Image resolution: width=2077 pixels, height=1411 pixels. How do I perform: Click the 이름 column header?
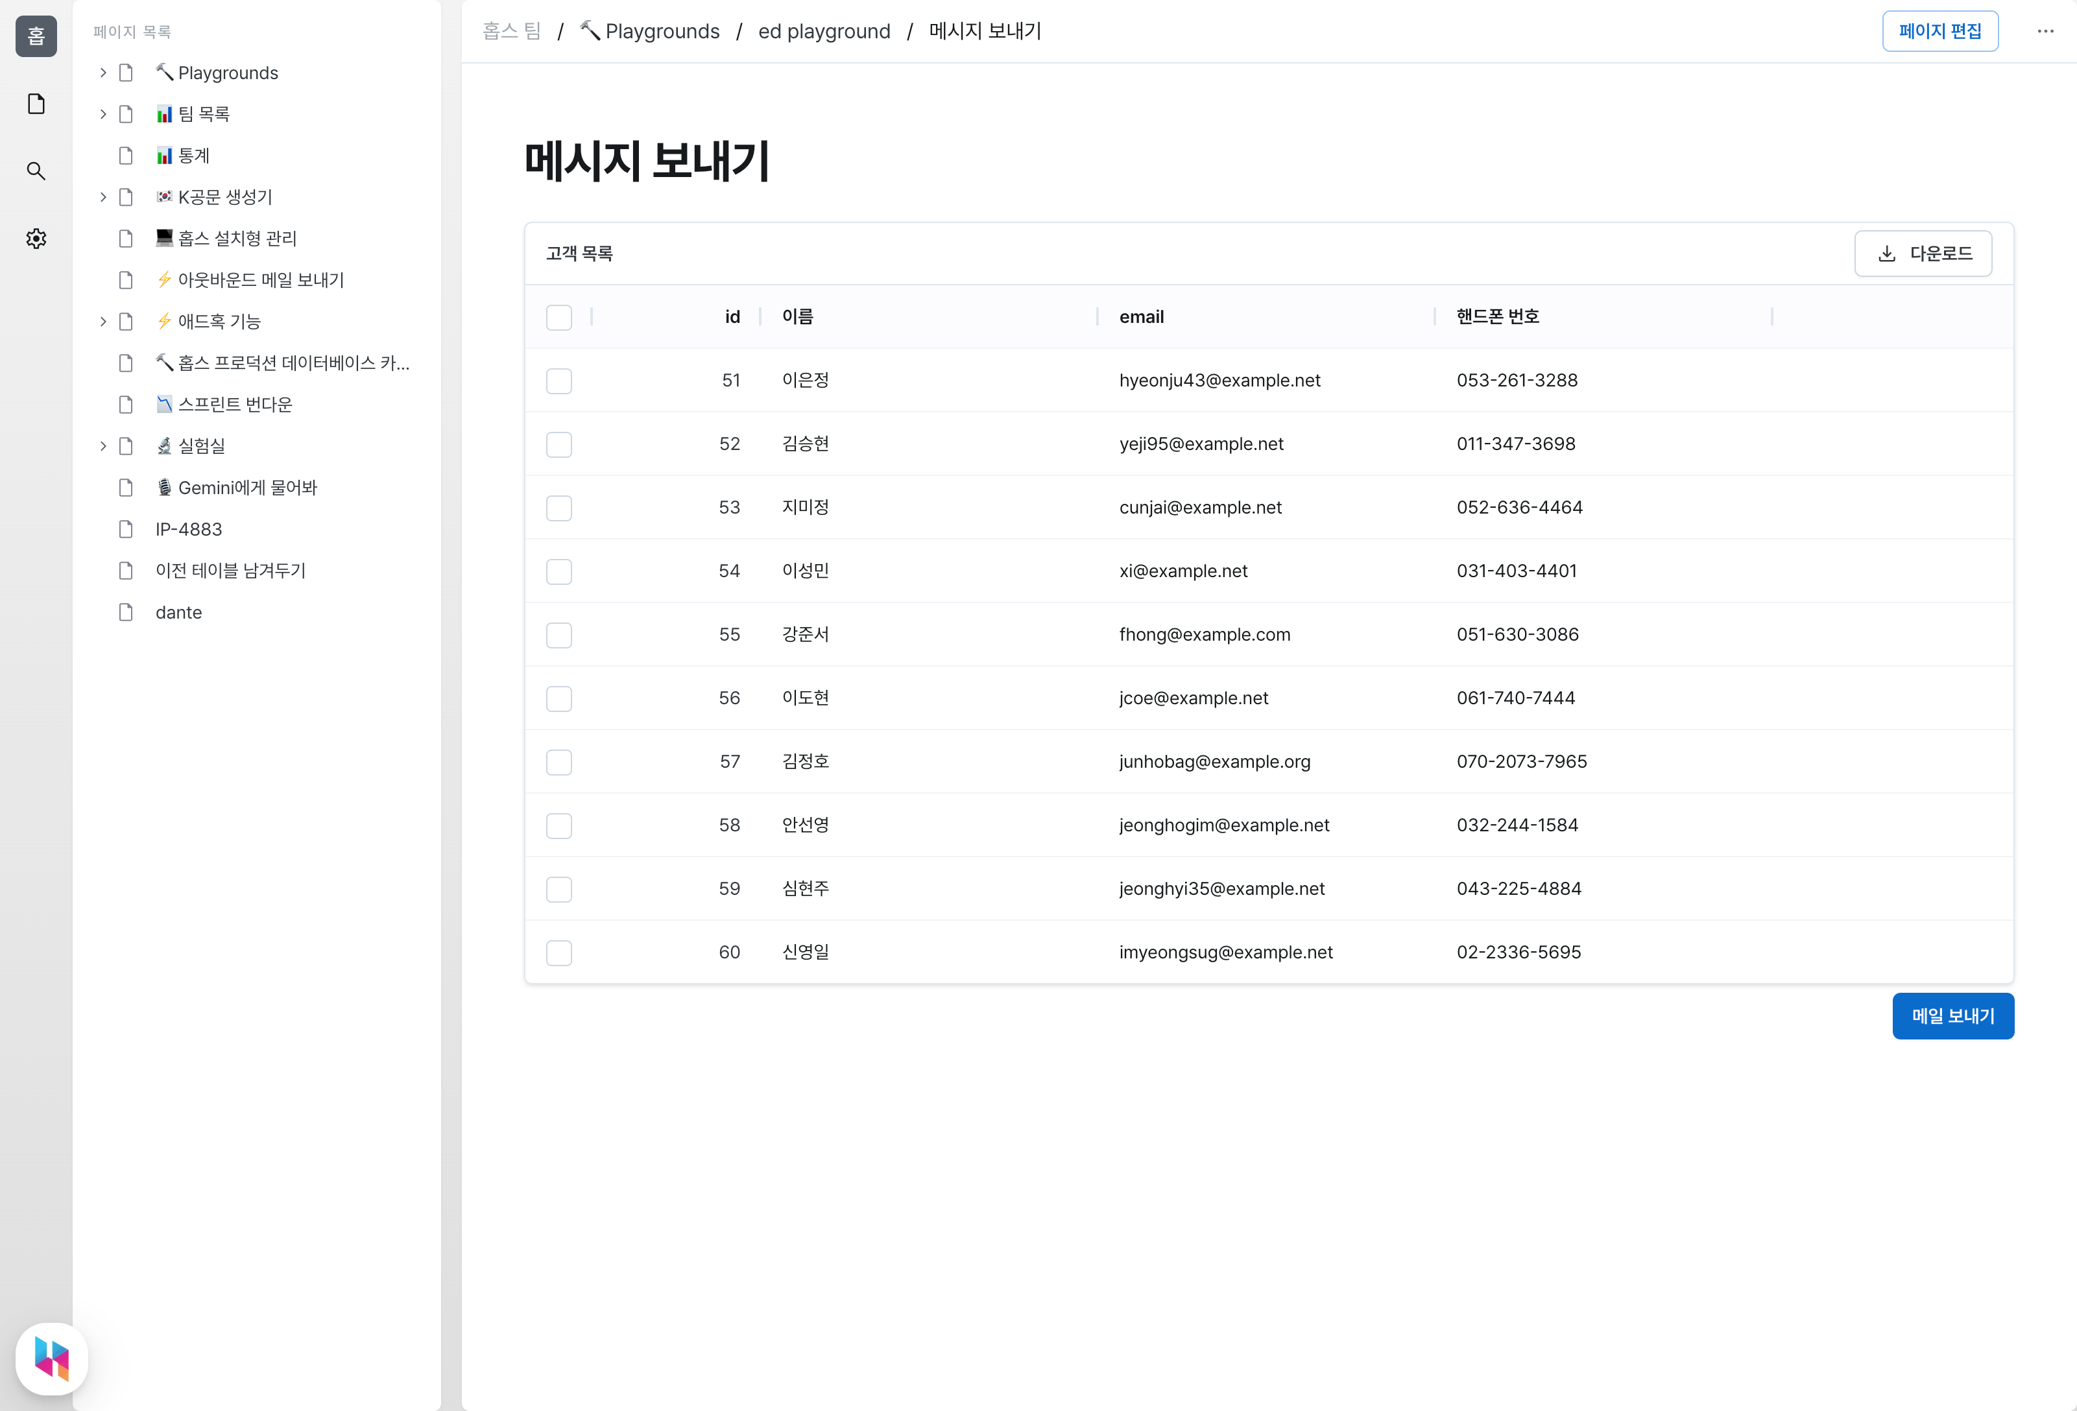[797, 317]
